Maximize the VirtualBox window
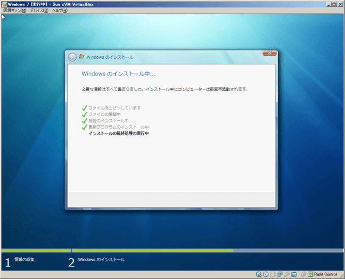This screenshot has height=279, width=345. pos(334,4)
